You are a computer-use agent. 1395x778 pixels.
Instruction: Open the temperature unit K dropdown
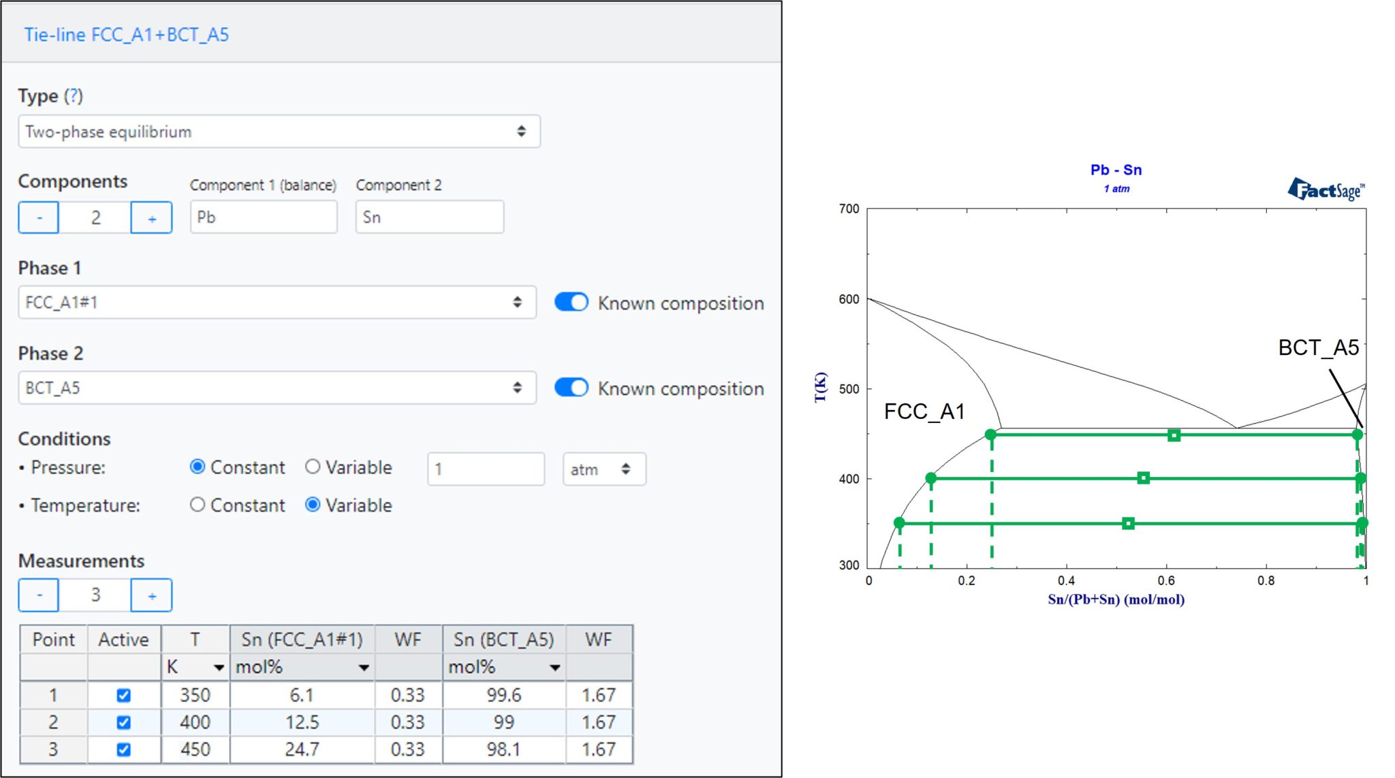pos(219,667)
